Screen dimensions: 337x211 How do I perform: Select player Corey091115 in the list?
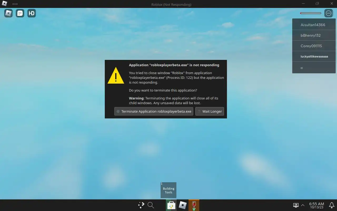(x=314, y=46)
